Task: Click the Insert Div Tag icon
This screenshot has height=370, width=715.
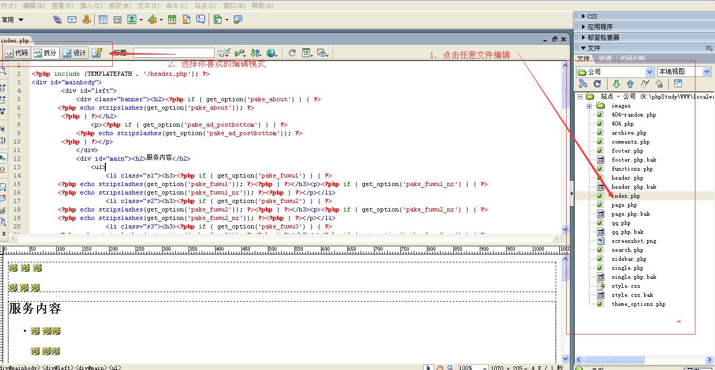Action: coord(117,20)
